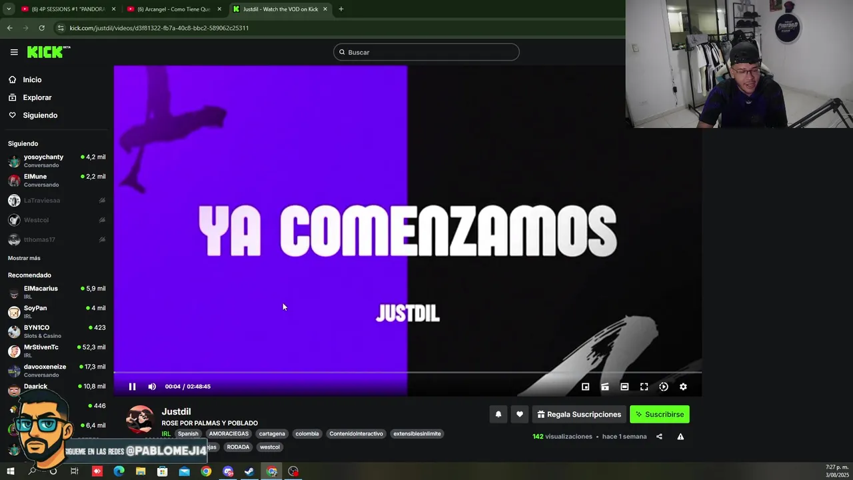Open File Explorer from the taskbar
Image resolution: width=853 pixels, height=480 pixels.
click(141, 471)
